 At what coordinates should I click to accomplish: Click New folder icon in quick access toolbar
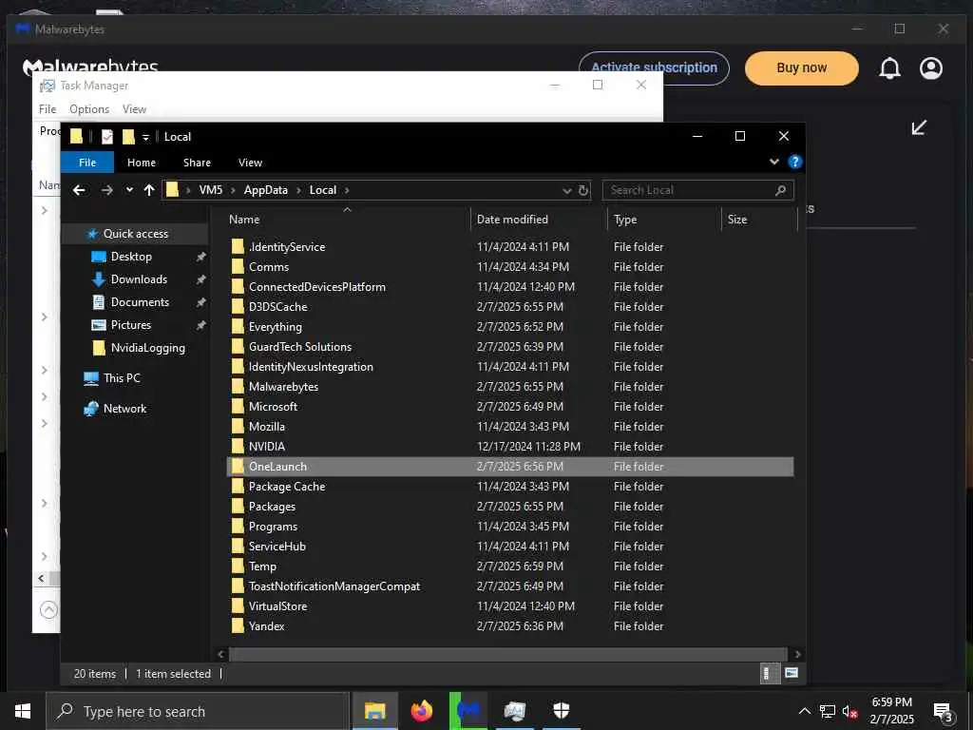click(128, 137)
